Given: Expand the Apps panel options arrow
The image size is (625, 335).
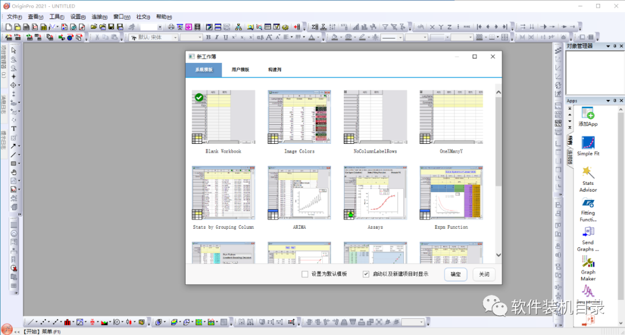Looking at the screenshot, I should pyautogui.click(x=608, y=101).
